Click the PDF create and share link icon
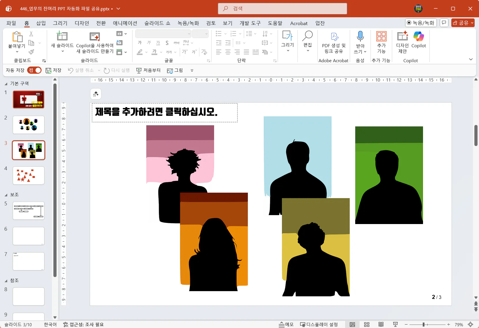The image size is (479, 328). coord(334,37)
